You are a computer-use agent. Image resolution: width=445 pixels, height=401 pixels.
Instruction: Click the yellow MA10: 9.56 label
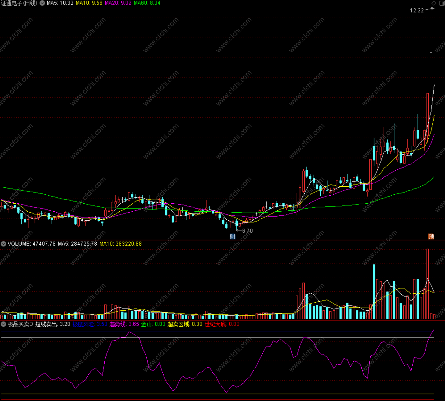89,3
